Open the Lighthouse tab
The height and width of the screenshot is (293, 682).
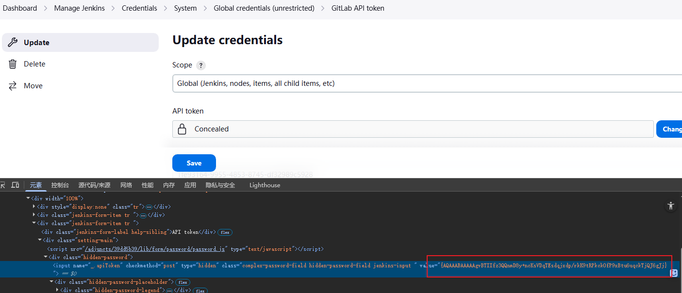(x=265, y=185)
